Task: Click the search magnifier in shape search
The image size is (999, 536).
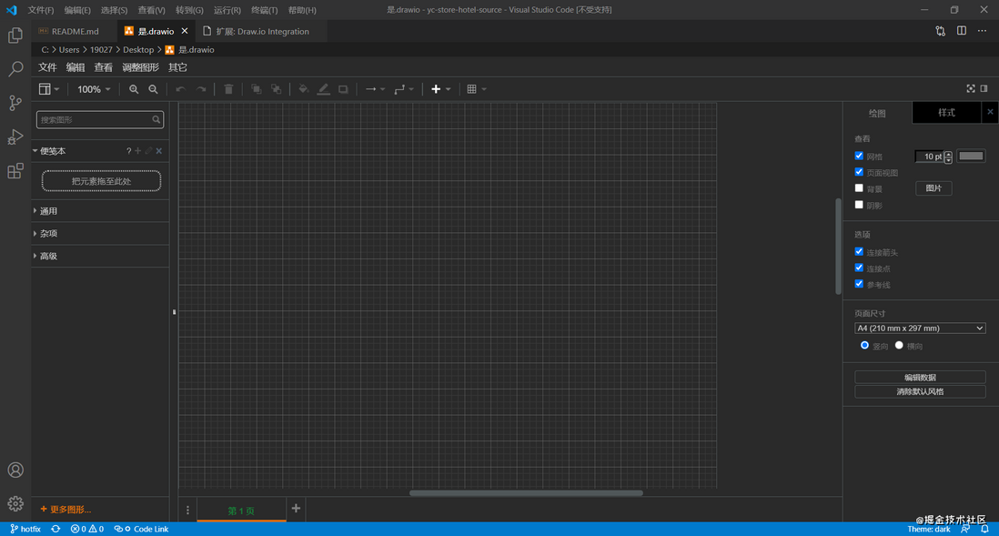Action: (x=156, y=119)
